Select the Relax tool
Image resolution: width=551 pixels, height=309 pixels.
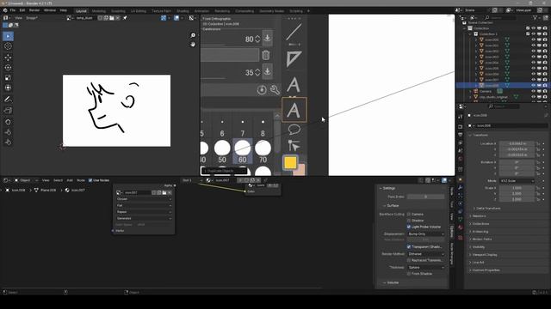8,132
